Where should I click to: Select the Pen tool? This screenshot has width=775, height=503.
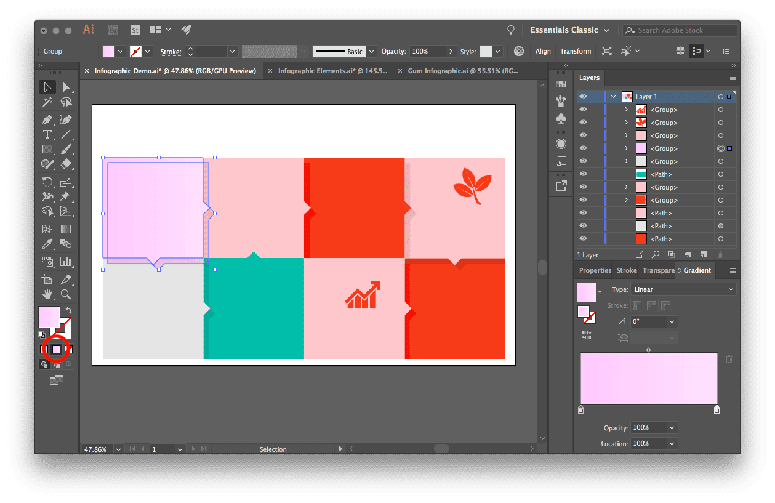pyautogui.click(x=47, y=119)
